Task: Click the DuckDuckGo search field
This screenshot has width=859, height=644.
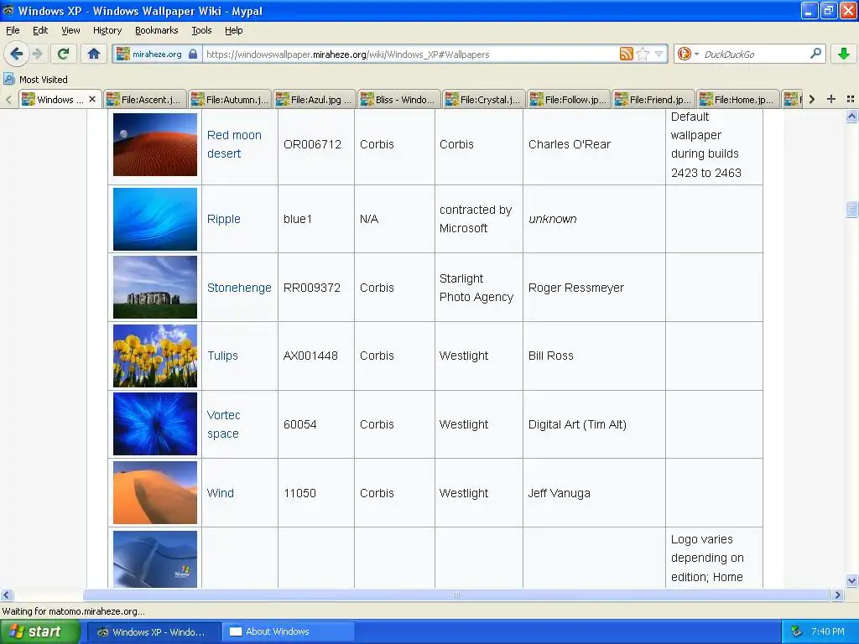Action: point(755,54)
